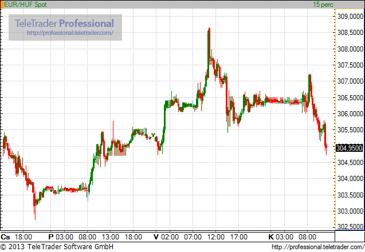Click the 02:00 time axis label
The width and height of the screenshot is (365, 252).
click(x=170, y=237)
